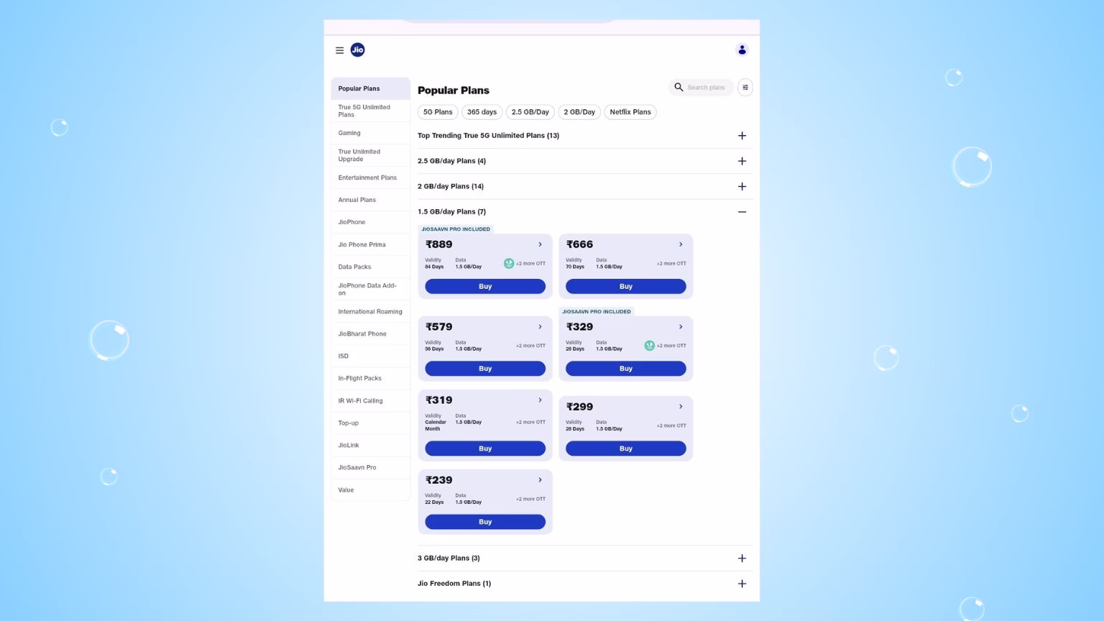Toggle the Netflix Plans filter chip
Viewport: 1104px width, 621px height.
(x=630, y=112)
